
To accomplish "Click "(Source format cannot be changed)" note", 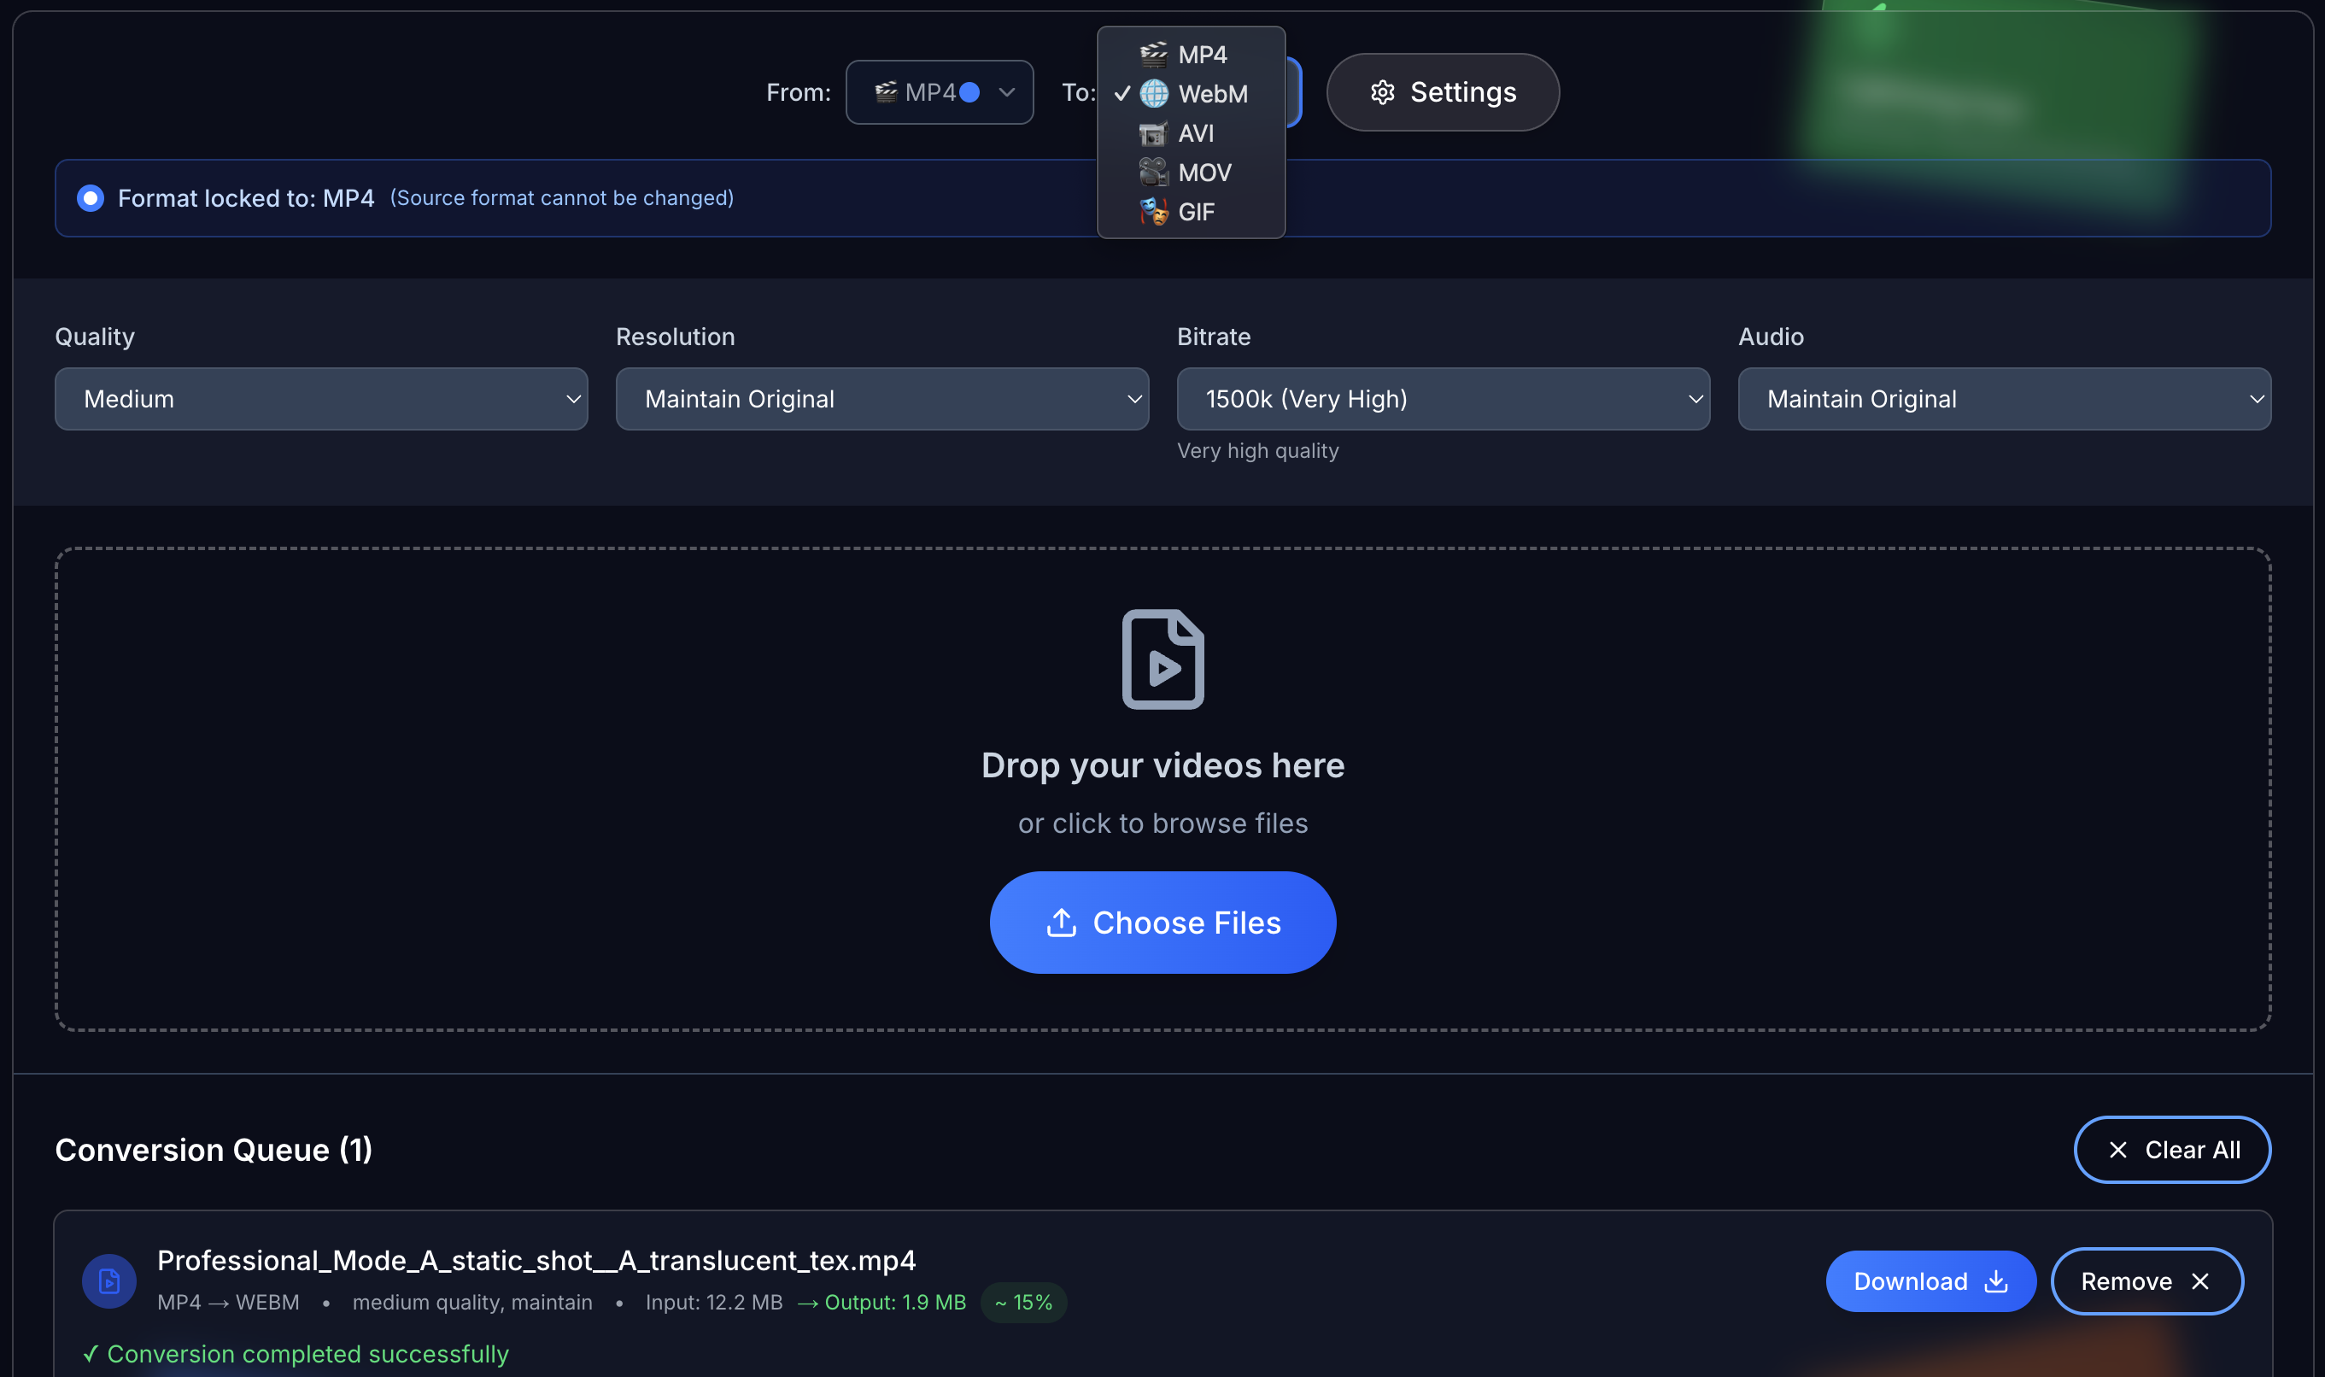I will [561, 198].
